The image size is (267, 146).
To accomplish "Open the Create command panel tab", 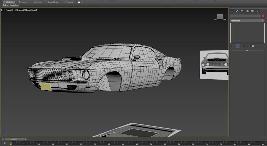I will pos(232,11).
